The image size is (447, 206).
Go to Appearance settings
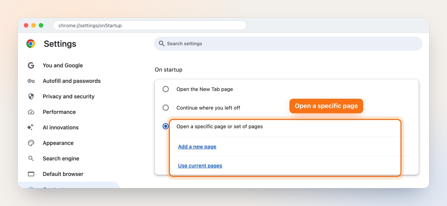(x=58, y=143)
